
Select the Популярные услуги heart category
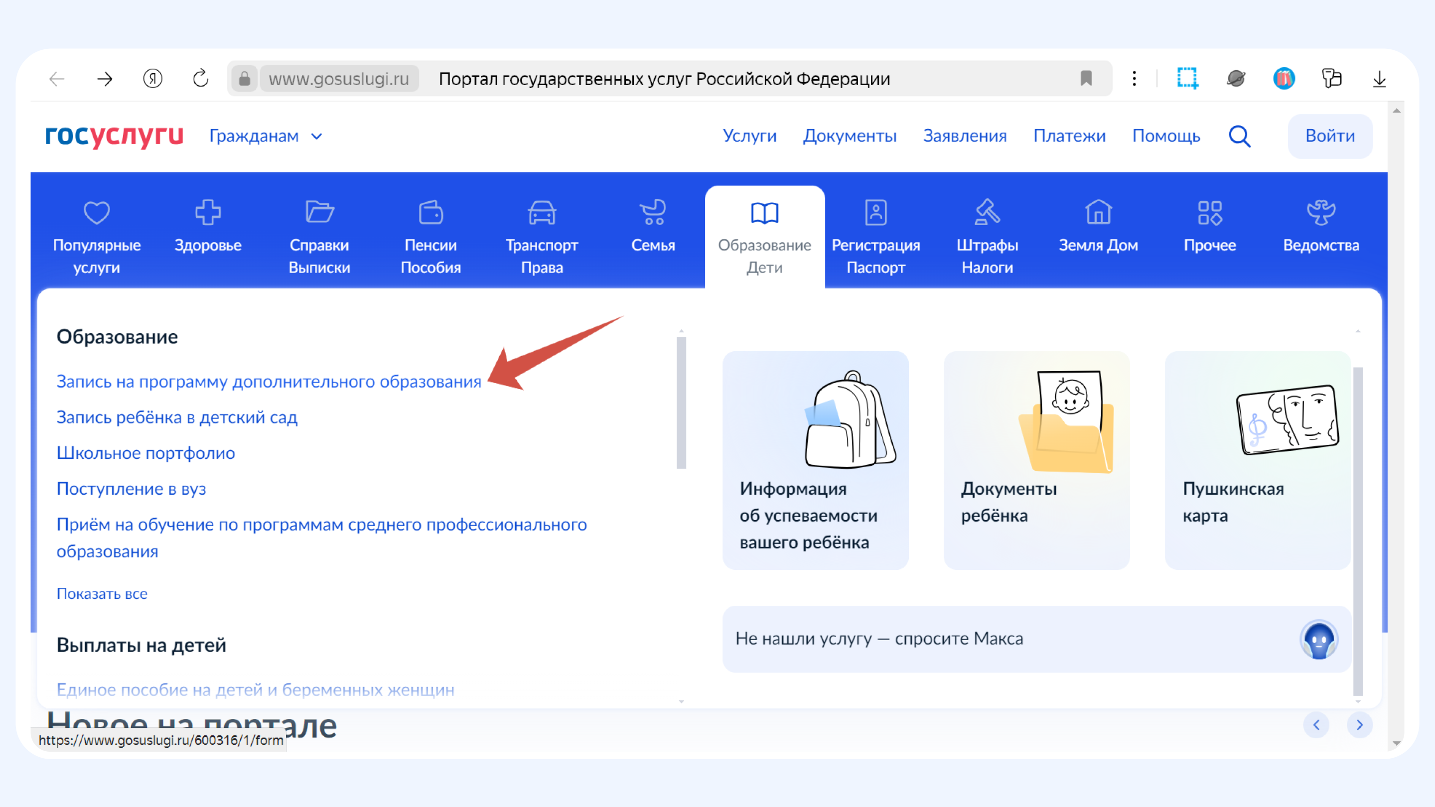[x=96, y=237]
